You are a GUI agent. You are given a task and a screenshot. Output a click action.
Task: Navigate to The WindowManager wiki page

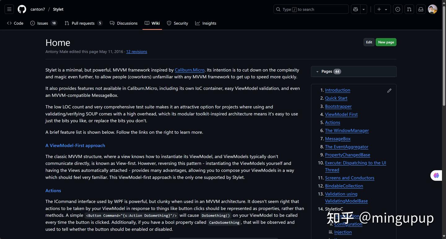point(347,130)
